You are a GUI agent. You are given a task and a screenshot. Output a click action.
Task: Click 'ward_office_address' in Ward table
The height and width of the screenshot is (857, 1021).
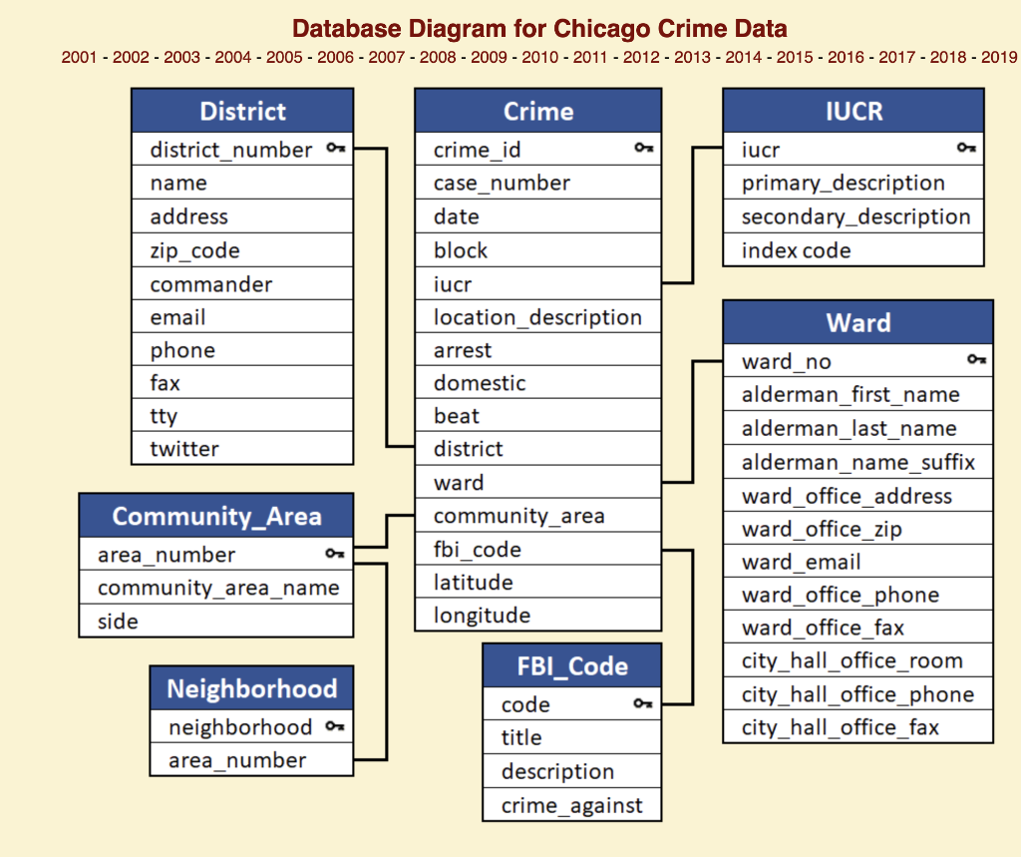pyautogui.click(x=858, y=496)
